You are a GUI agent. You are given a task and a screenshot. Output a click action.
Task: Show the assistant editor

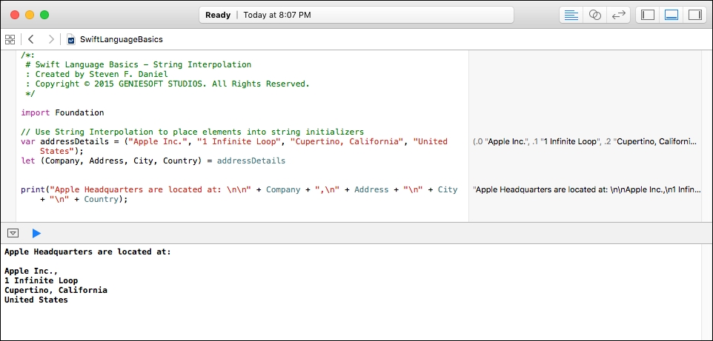(594, 15)
